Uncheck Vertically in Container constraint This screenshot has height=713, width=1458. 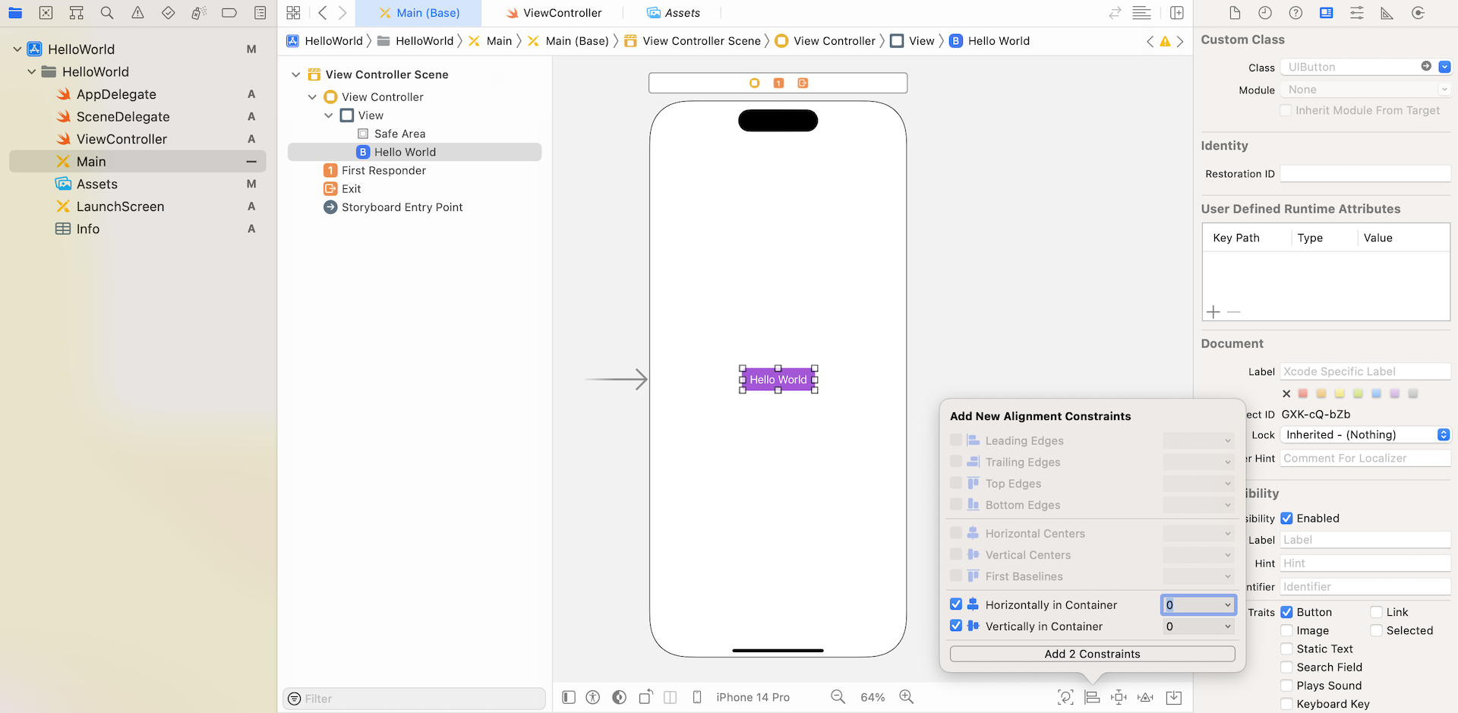tap(956, 626)
